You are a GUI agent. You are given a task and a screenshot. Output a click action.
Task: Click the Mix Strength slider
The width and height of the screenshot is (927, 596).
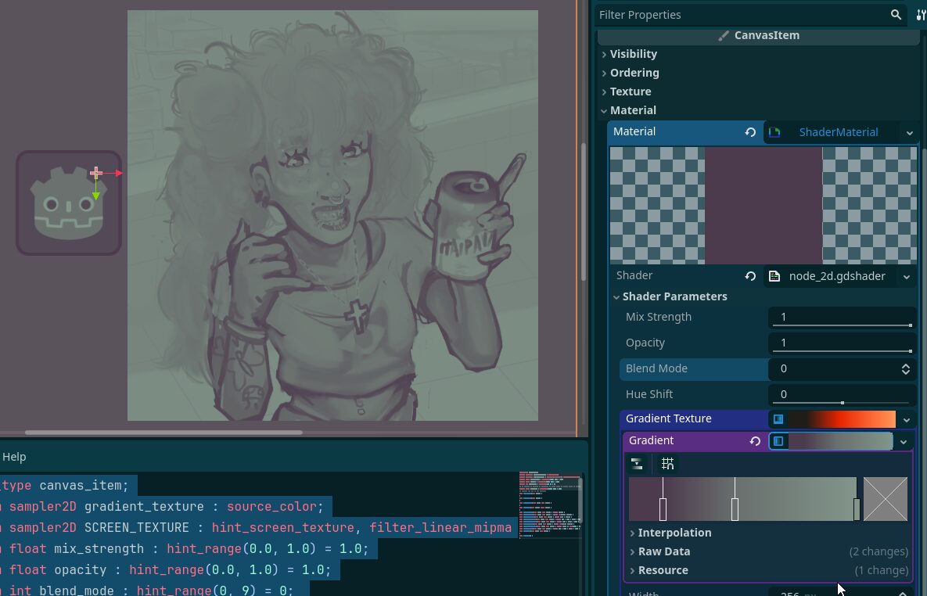843,325
